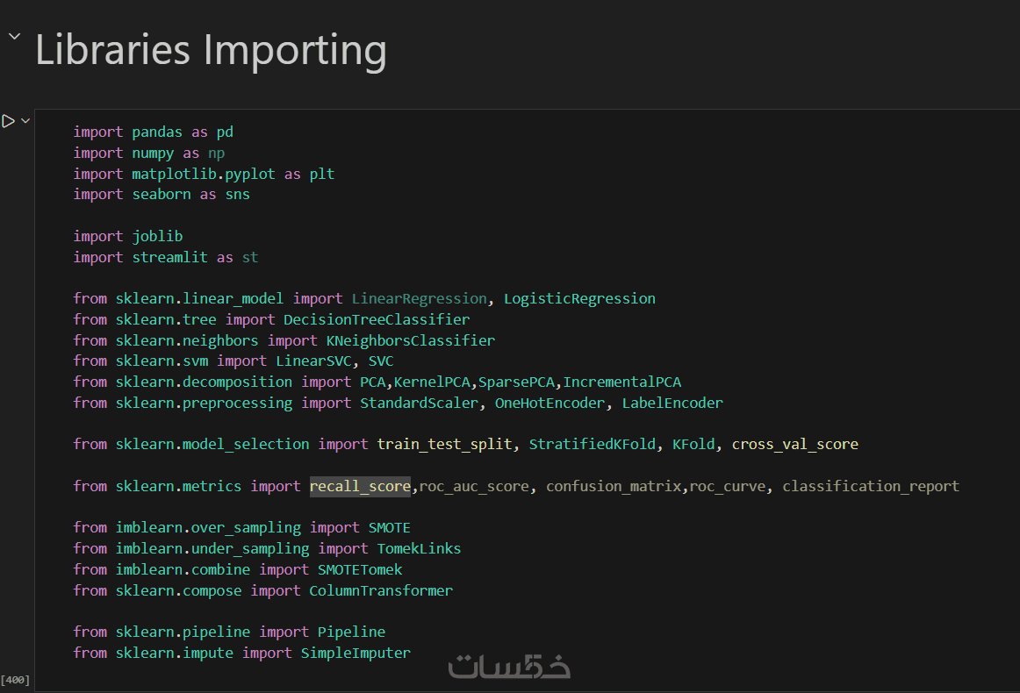The height and width of the screenshot is (693, 1020).
Task: Open the run cell options dropdown arrow
Action: tap(25, 121)
